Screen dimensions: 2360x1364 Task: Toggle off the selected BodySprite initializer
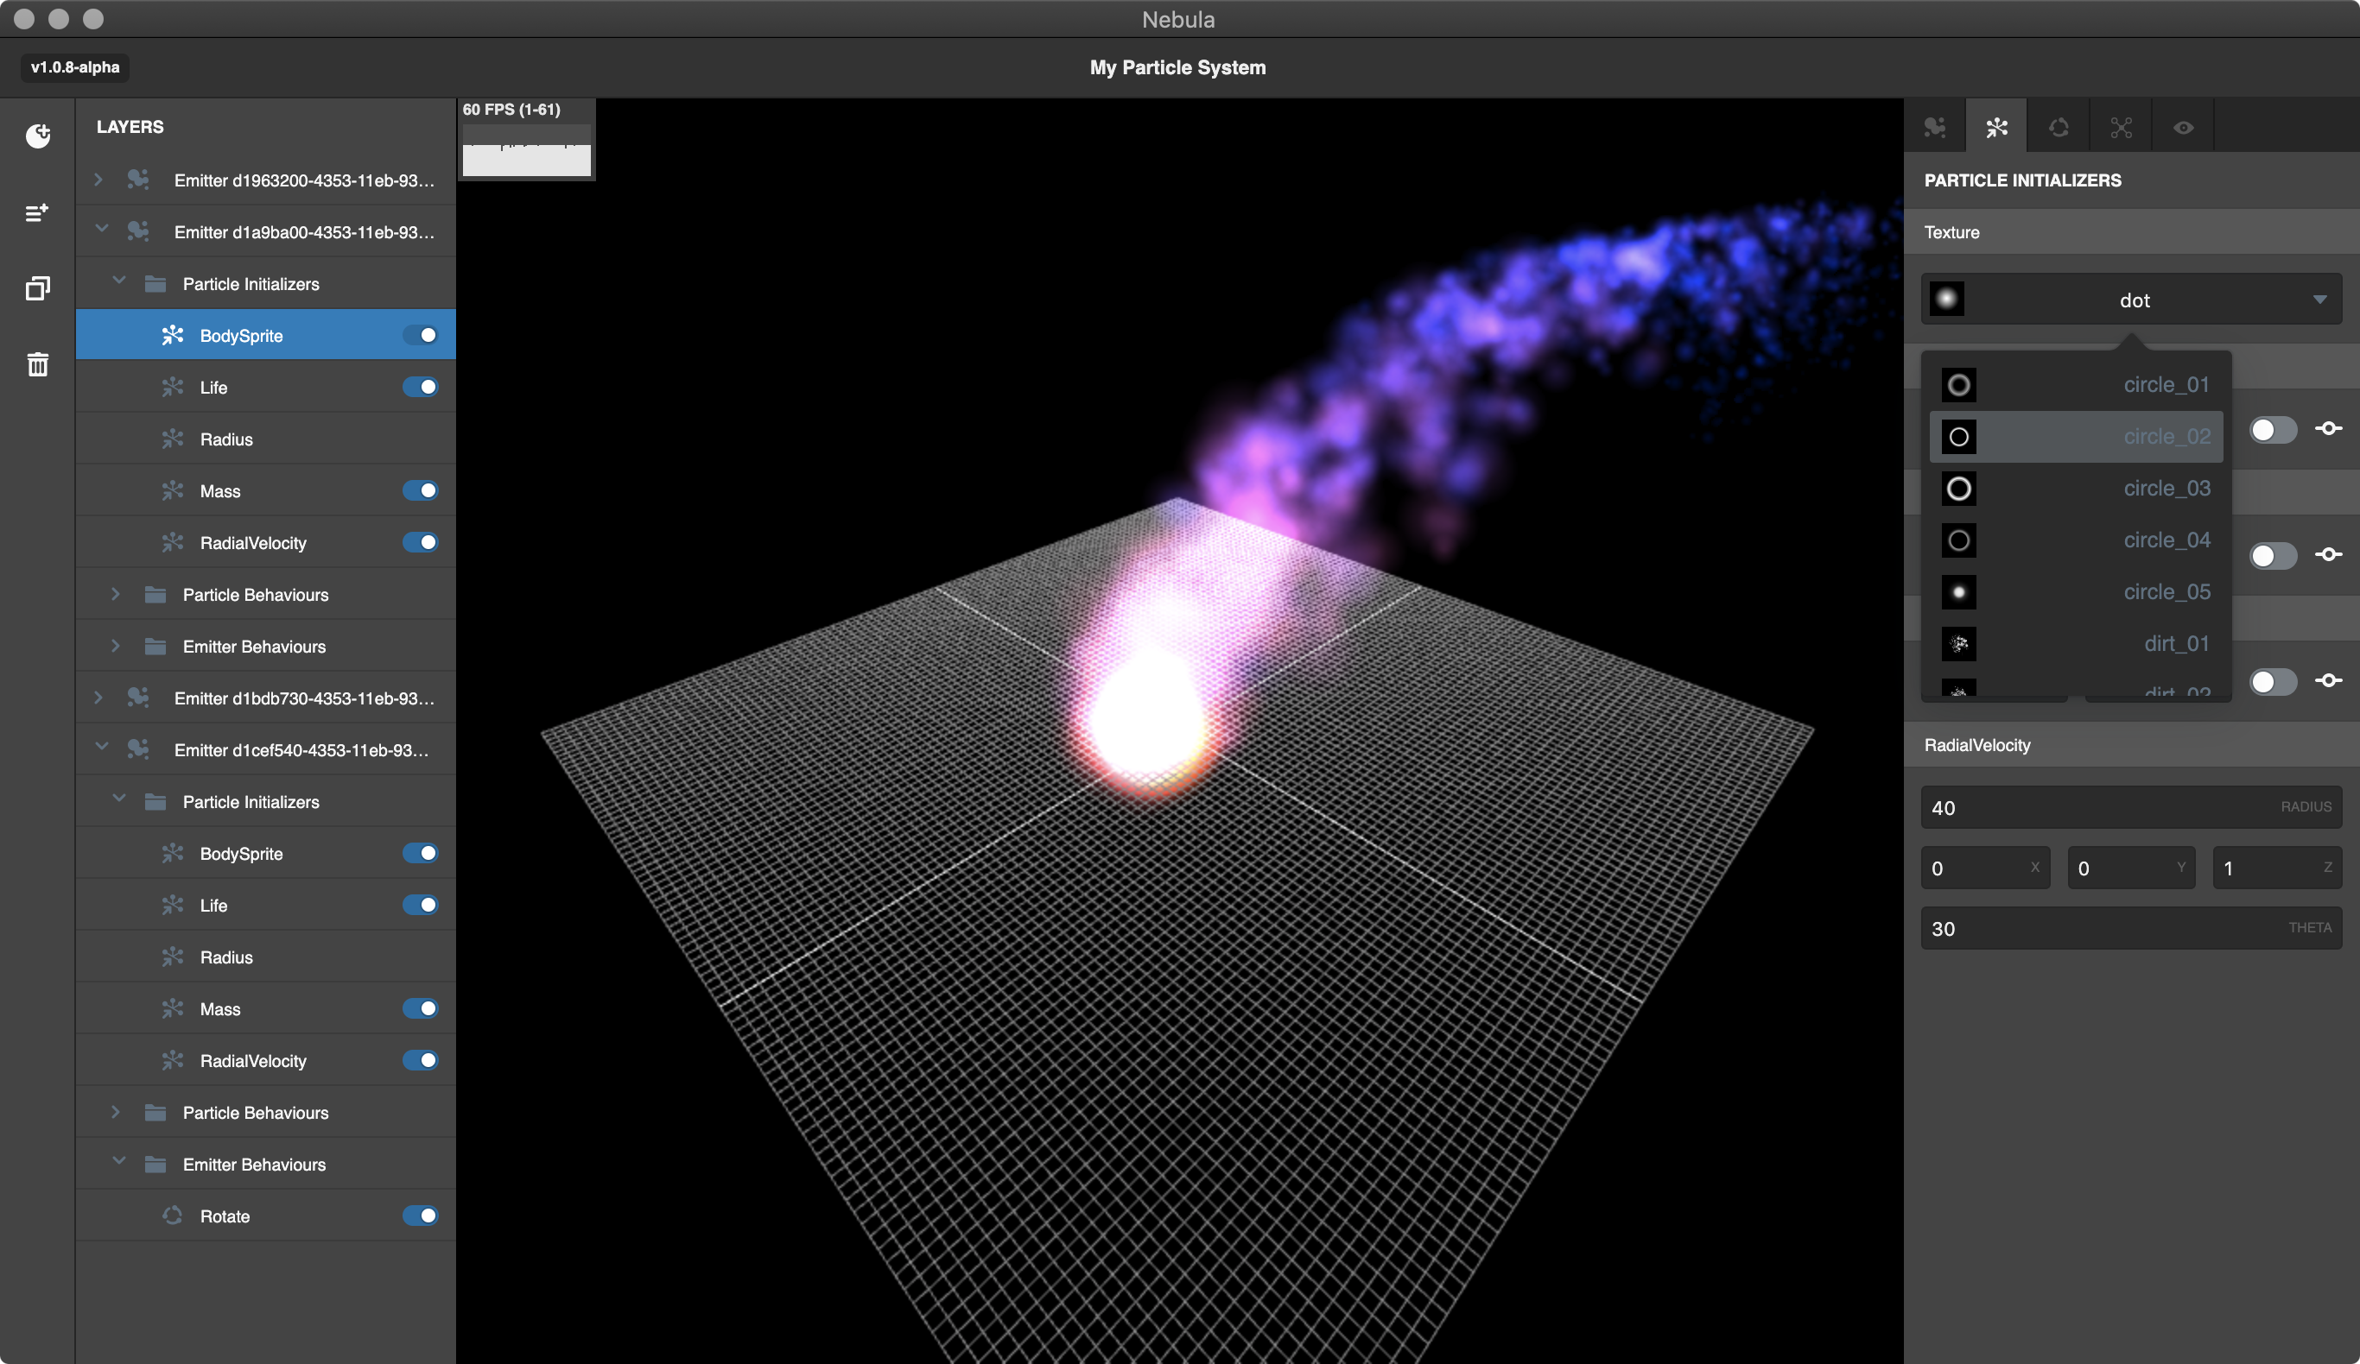coord(421,335)
